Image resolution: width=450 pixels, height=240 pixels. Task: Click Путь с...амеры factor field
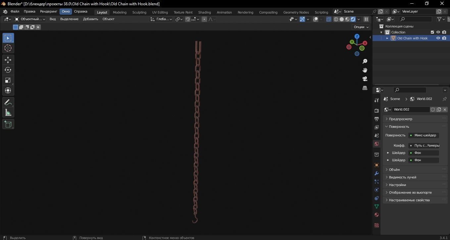[424, 145]
